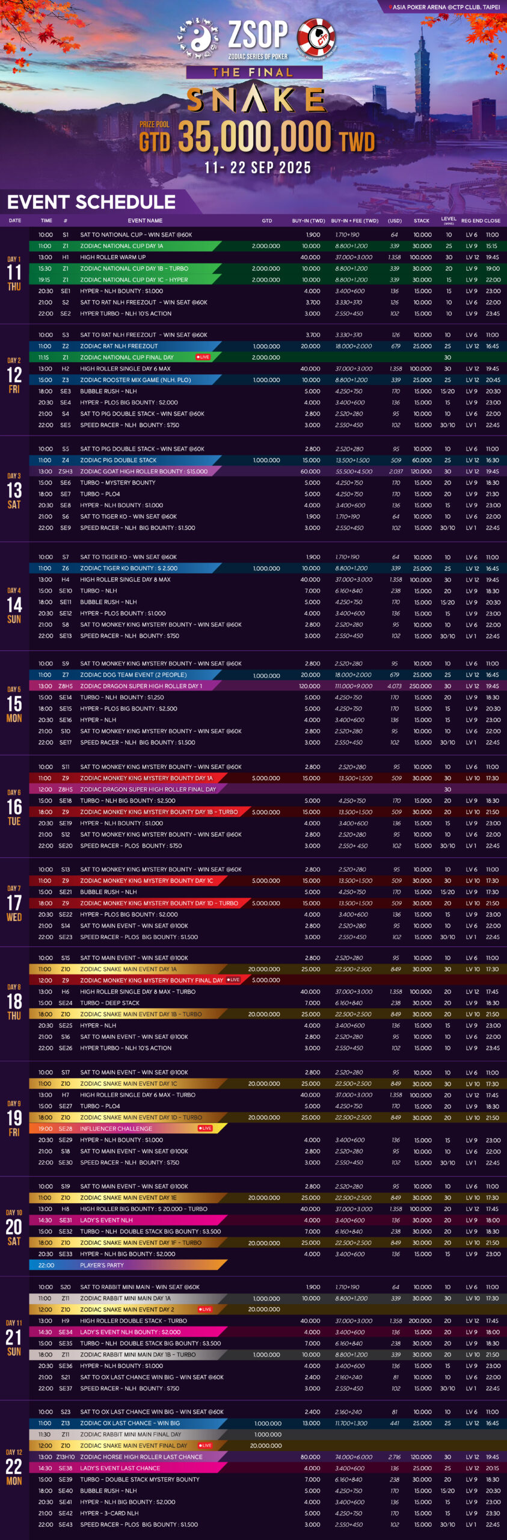The width and height of the screenshot is (507, 1540).
Task: Click the 'EVENT NAME' column header
Action: pyautogui.click(x=145, y=221)
